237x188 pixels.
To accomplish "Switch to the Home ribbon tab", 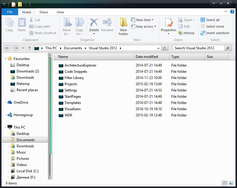I will [x=27, y=12].
